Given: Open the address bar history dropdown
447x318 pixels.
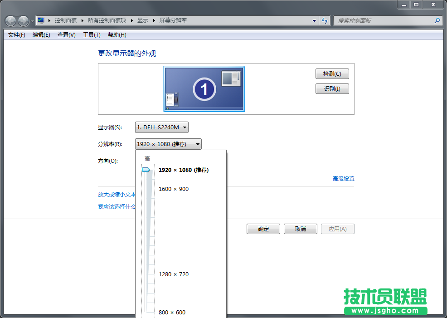Looking at the screenshot, I should click(314, 20).
